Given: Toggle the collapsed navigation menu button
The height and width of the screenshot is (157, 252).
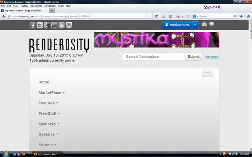Looking at the screenshot, I should (208, 73).
